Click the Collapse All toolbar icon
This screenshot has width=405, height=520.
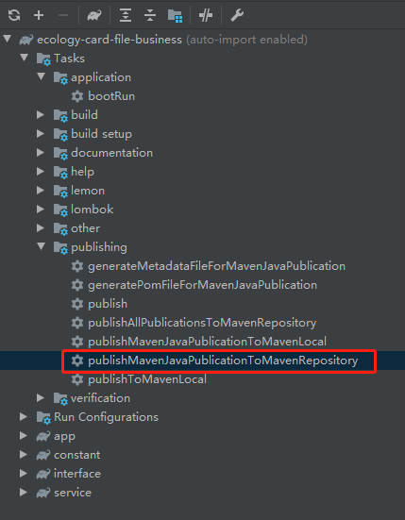tap(150, 15)
